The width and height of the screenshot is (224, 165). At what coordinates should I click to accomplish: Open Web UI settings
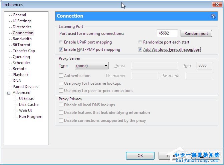coord(25,111)
